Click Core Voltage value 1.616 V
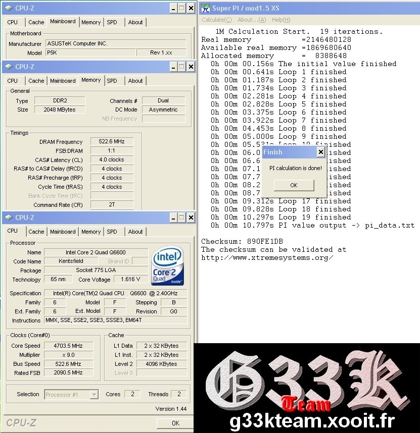 pyautogui.click(x=130, y=279)
